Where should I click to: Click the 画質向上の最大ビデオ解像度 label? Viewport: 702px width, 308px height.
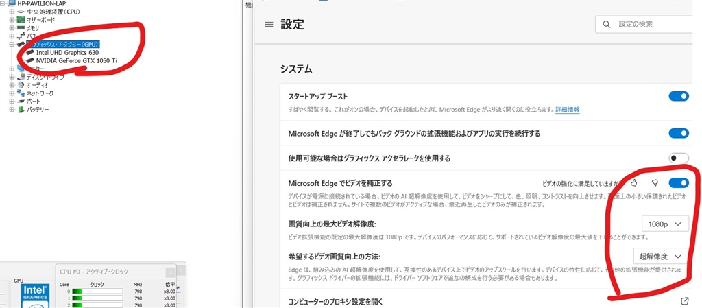(x=332, y=224)
